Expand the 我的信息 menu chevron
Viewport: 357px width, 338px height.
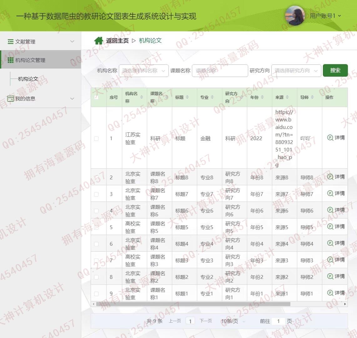pyautogui.click(x=72, y=99)
